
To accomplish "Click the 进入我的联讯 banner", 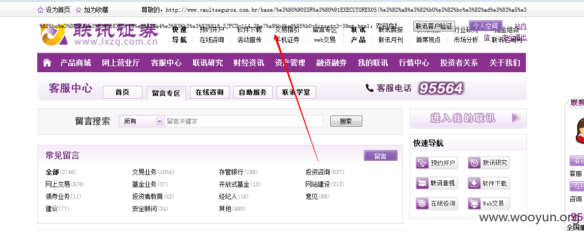I will tap(468, 119).
